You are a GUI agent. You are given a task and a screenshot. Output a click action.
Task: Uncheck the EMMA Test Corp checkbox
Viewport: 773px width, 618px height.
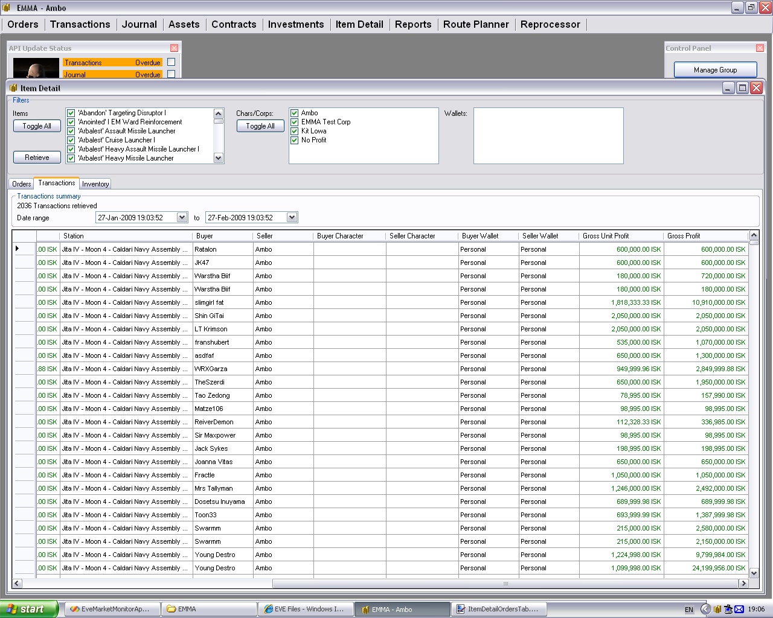click(x=295, y=122)
